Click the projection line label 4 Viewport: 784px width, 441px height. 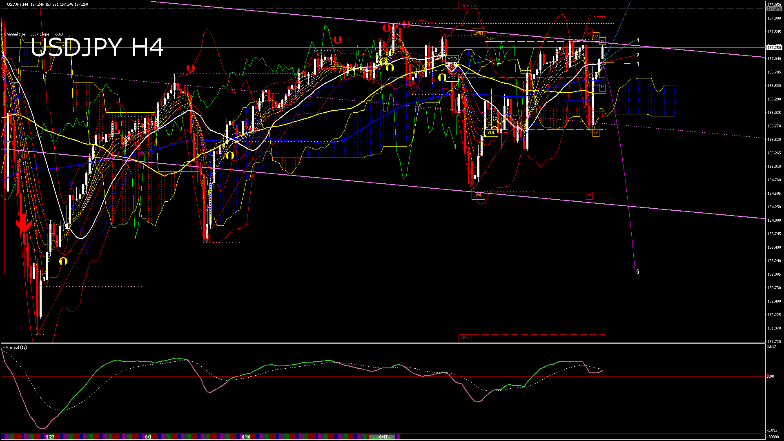638,40
